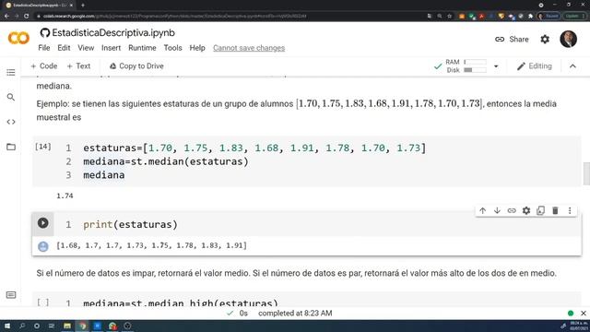This screenshot has height=332, width=590.
Task: Click into the estaturas code line
Action: (254, 148)
